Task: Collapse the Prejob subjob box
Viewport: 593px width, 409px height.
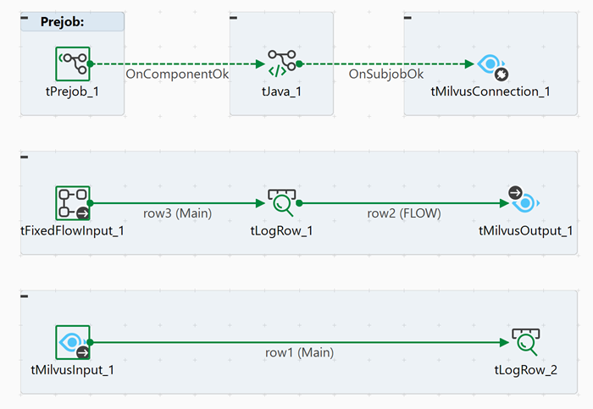Action: tap(24, 18)
